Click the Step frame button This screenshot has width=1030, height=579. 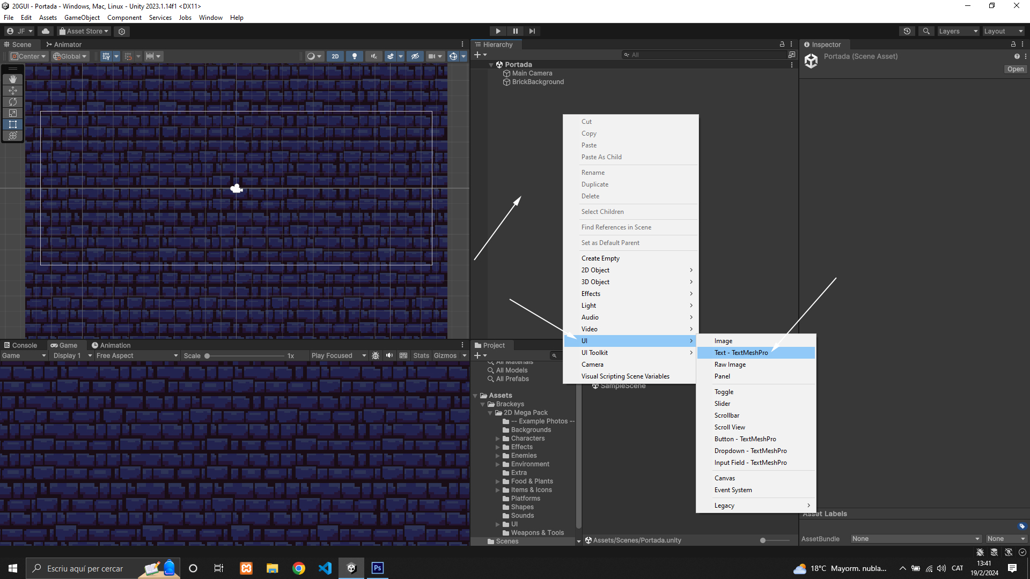click(532, 31)
